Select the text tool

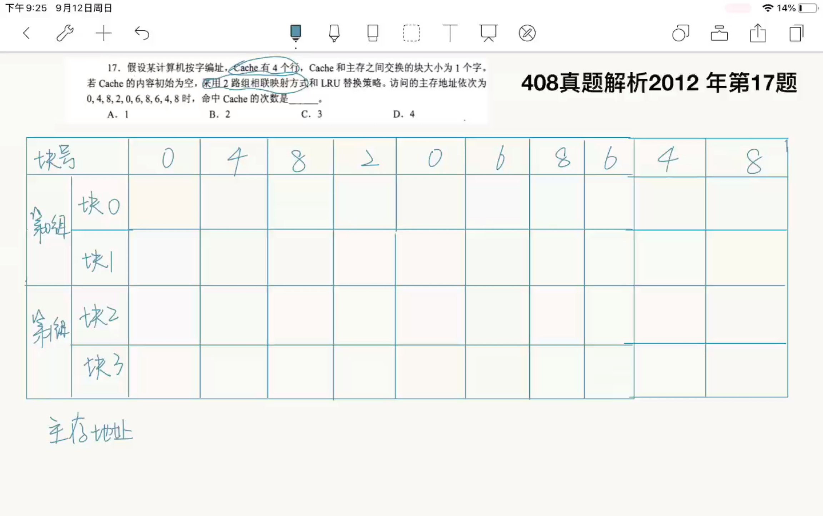pyautogui.click(x=450, y=33)
